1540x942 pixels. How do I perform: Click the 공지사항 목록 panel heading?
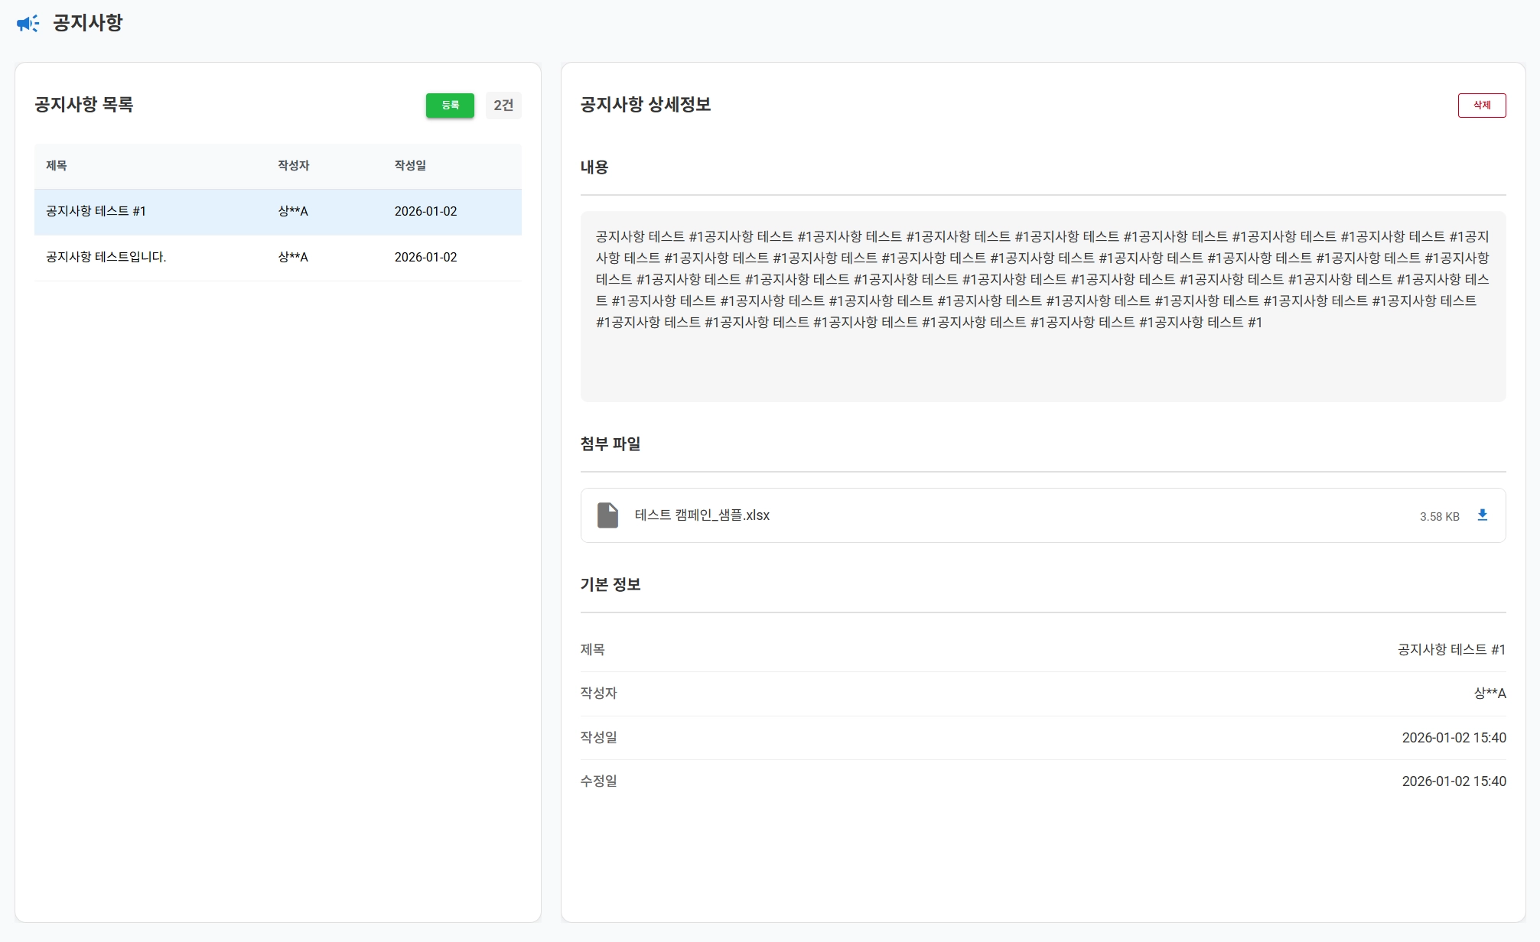[83, 105]
